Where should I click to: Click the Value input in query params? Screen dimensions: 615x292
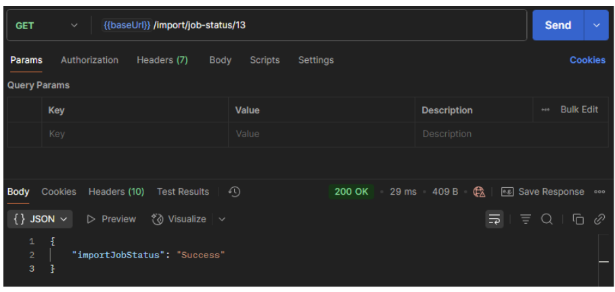pos(321,134)
